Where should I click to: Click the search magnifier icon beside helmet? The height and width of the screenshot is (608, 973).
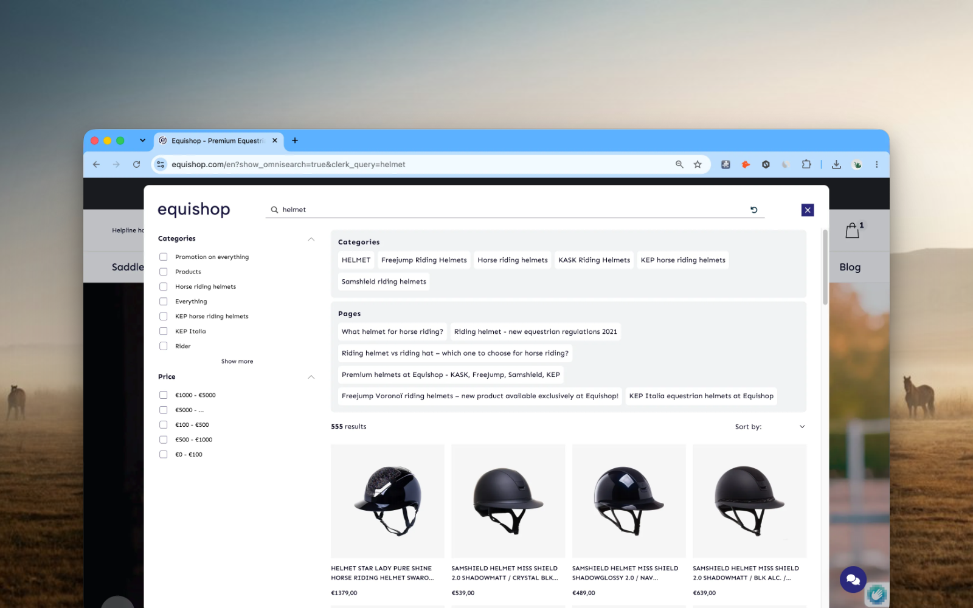coord(274,210)
